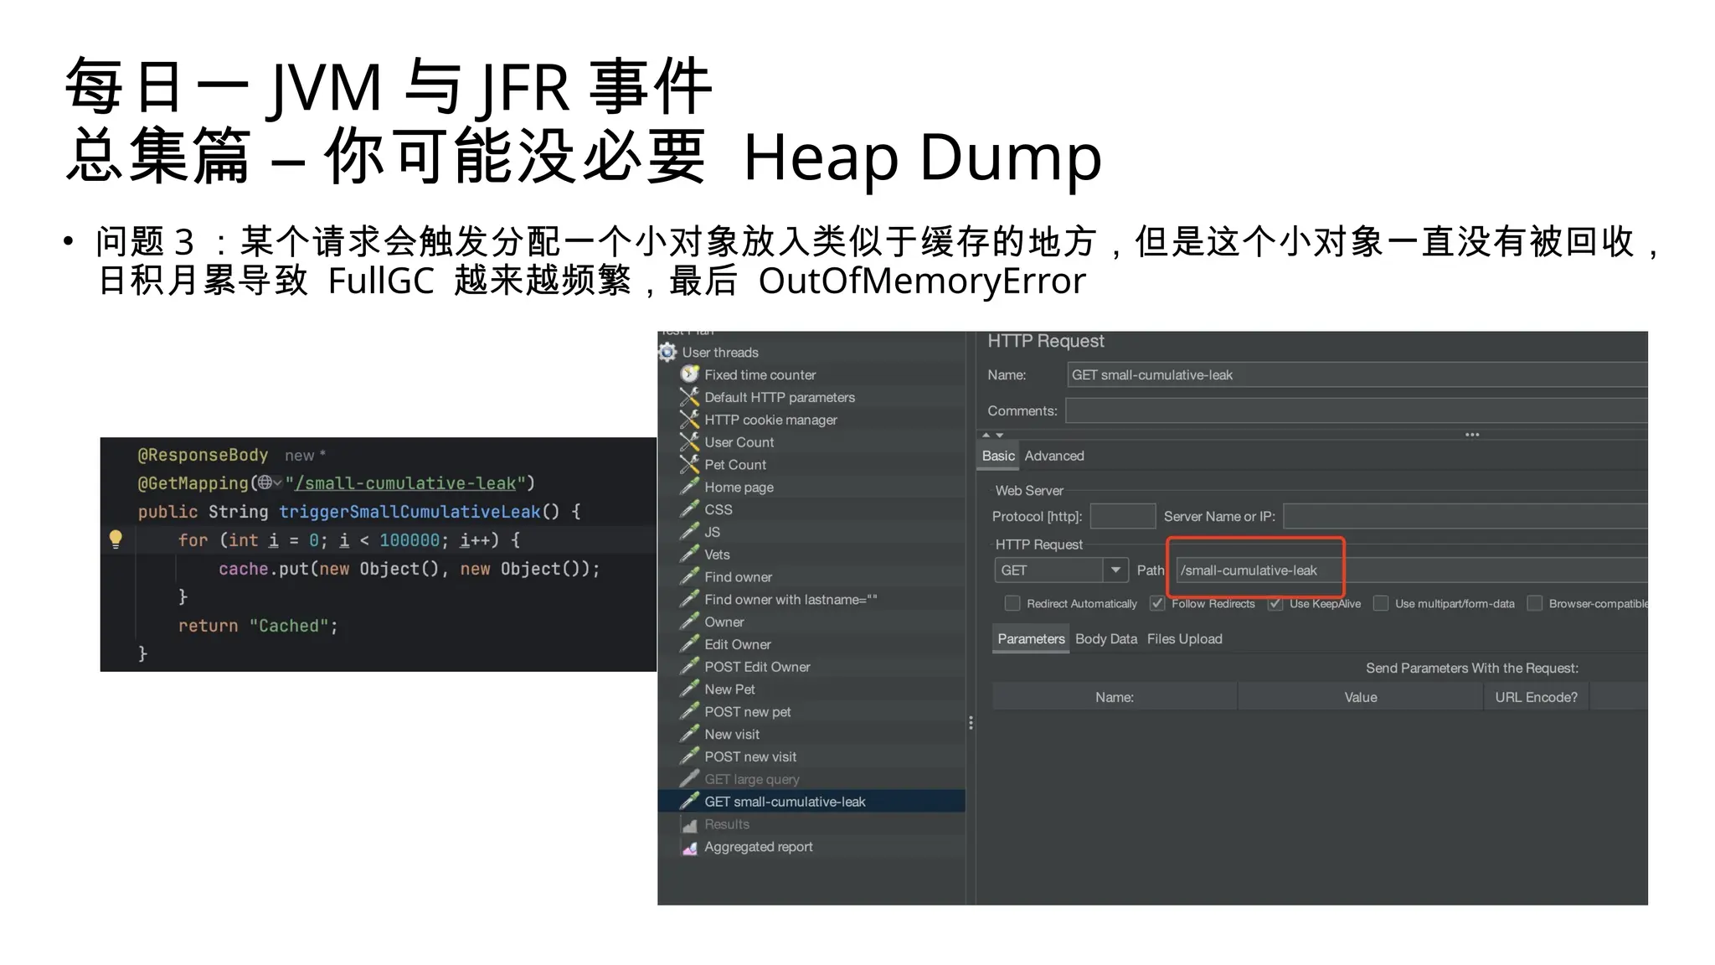Viewport: 1715px width, 965px height.
Task: Select the User threads tree node
Action: point(720,353)
